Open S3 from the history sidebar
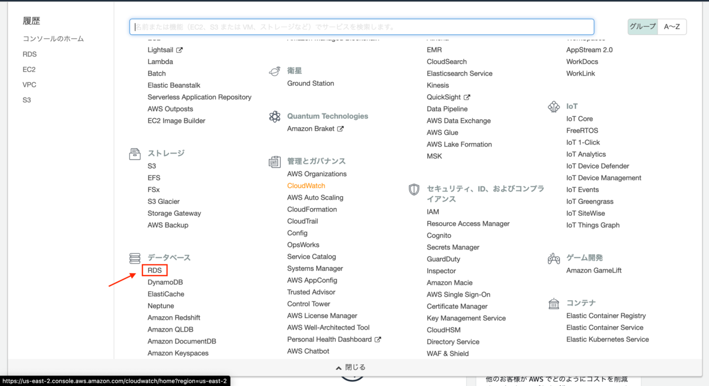Screen dimensions: 709x386 [x=27, y=100]
